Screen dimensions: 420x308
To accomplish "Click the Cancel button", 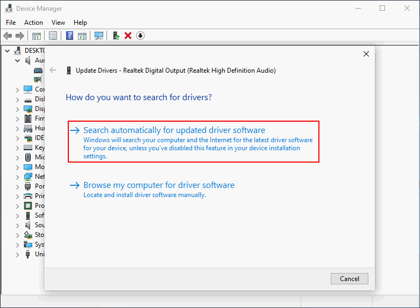I will click(350, 279).
